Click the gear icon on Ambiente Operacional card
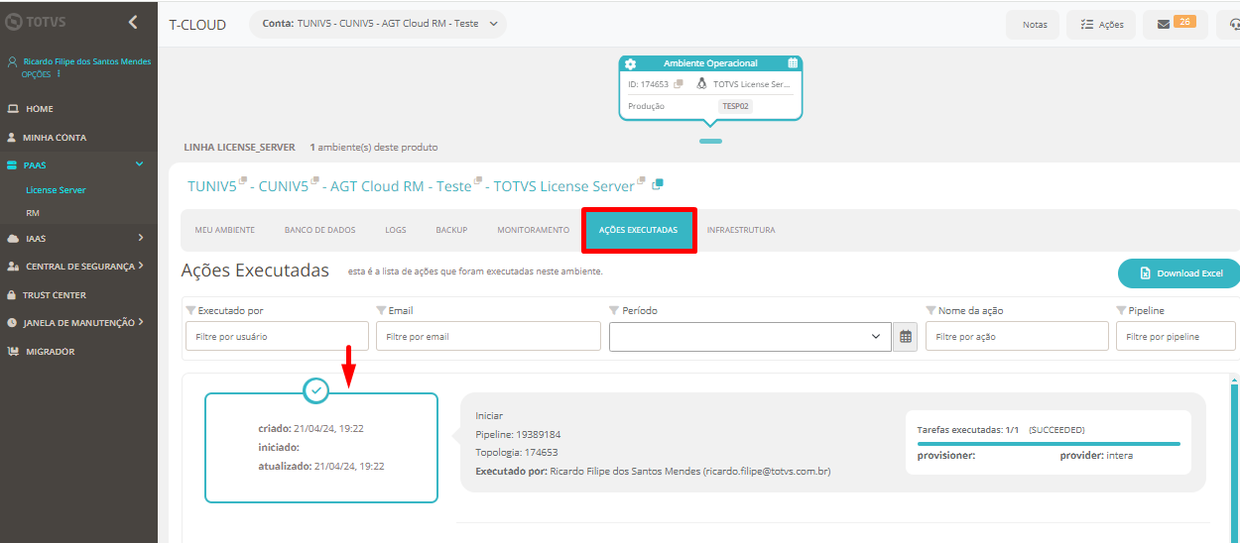Screen dimensions: 1240x543 tap(630, 63)
